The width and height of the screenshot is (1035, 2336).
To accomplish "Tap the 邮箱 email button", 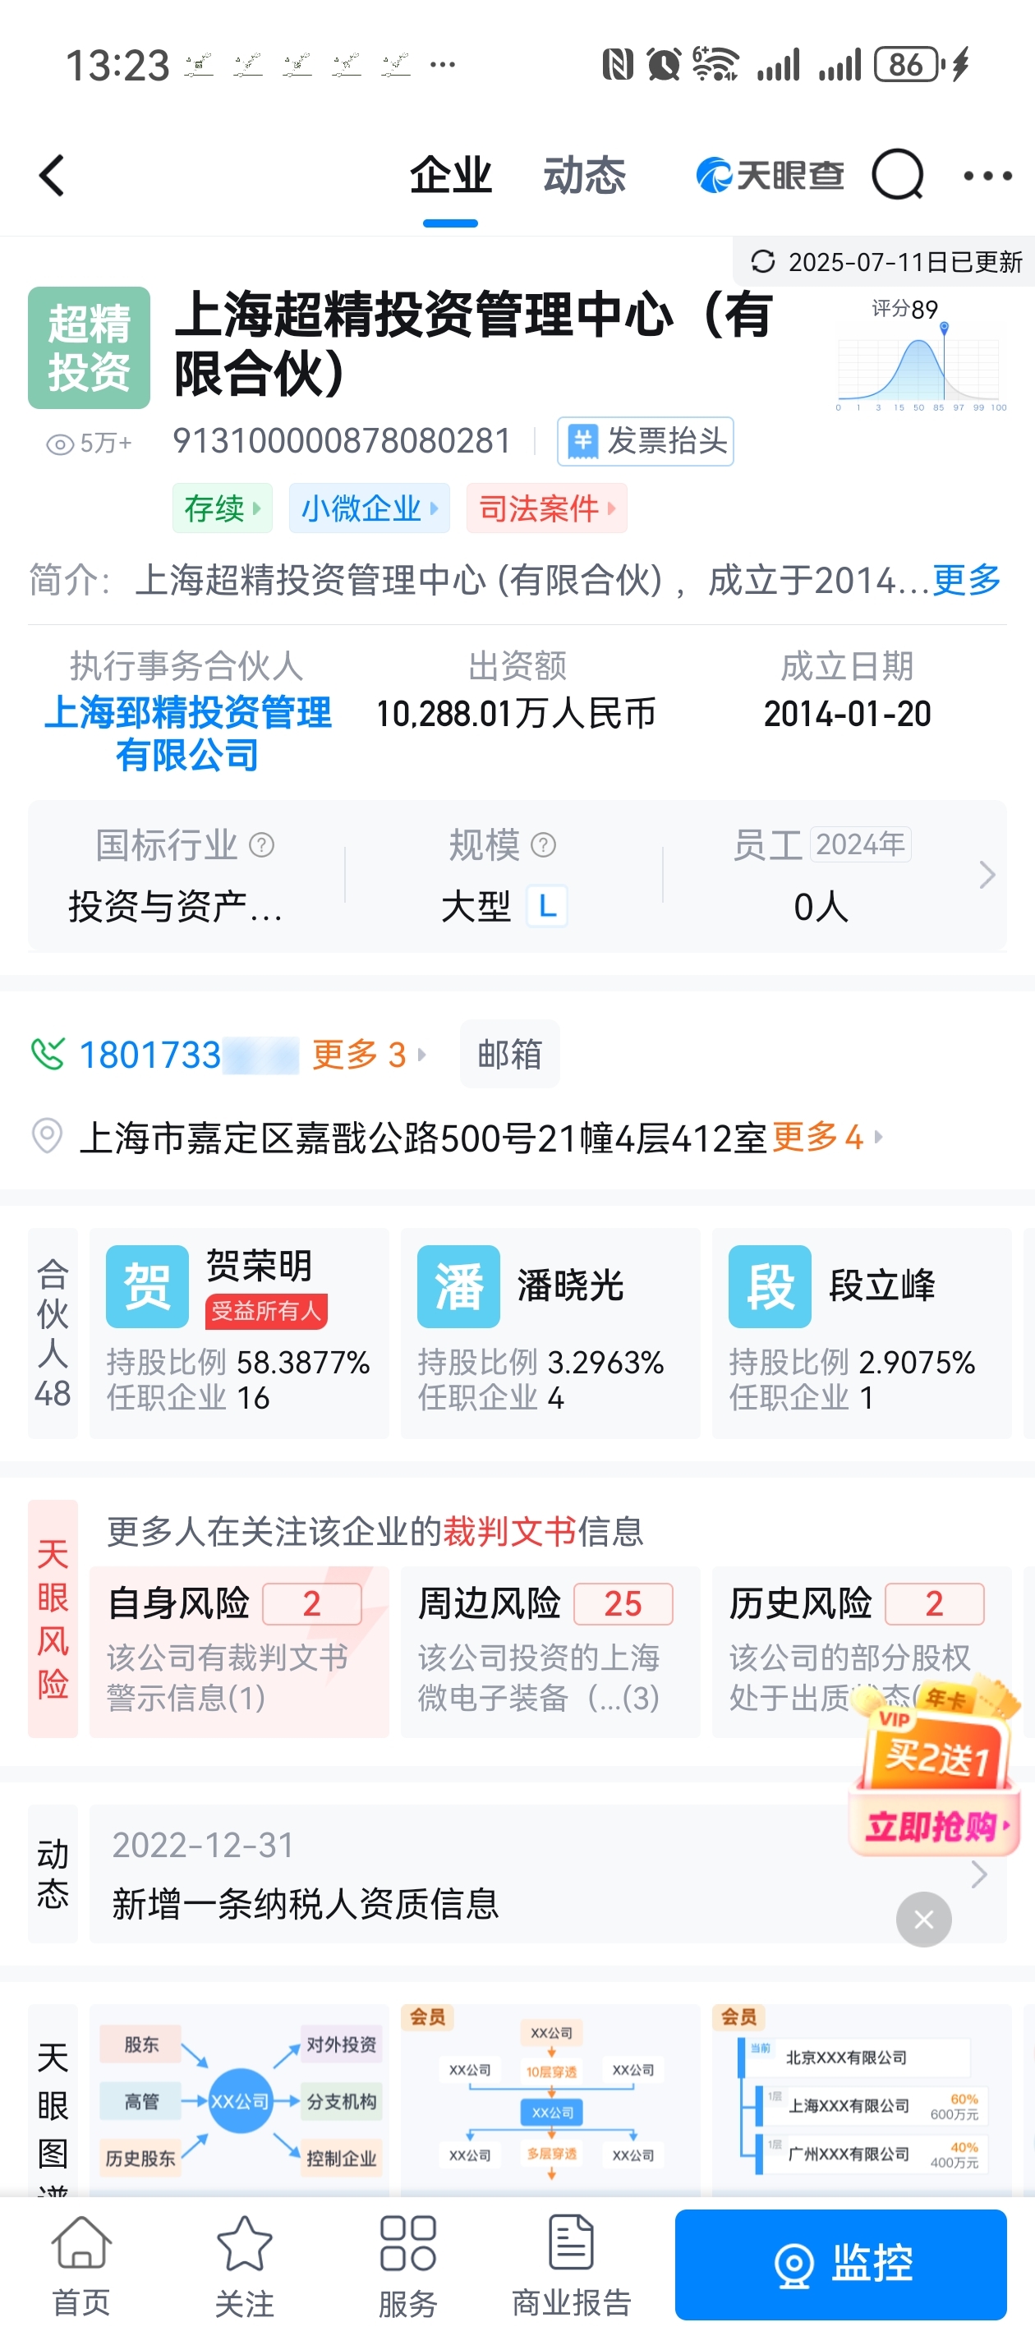I will pyautogui.click(x=510, y=1054).
